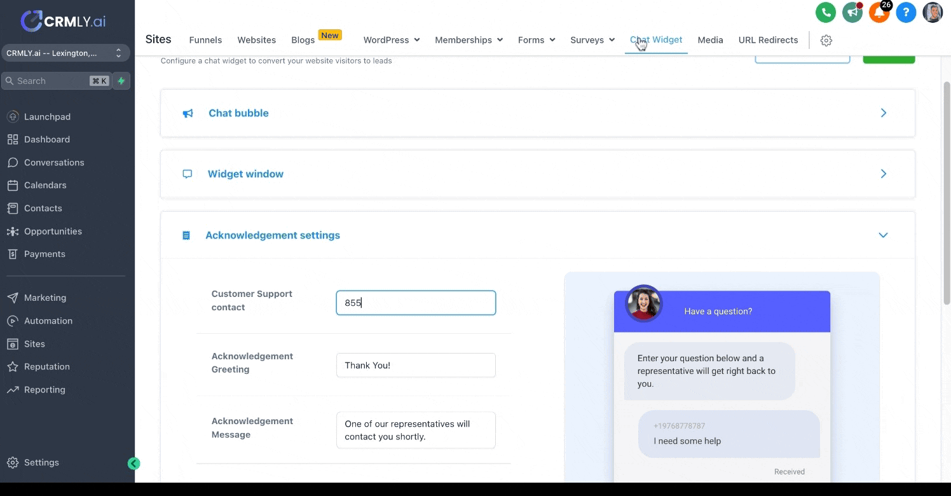Click the Opportunities icon
This screenshot has height=496, width=951.
(x=13, y=231)
